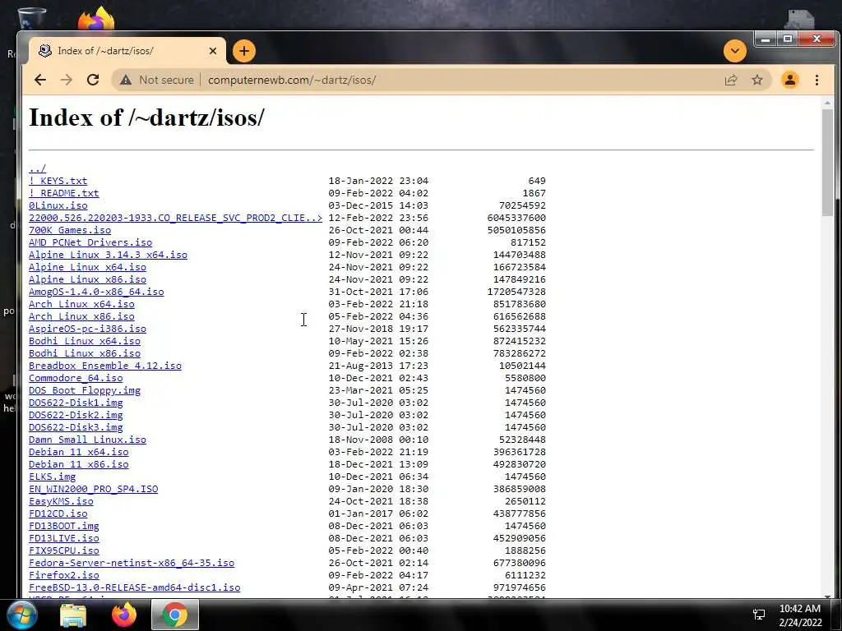Download DOS_Boot_Floppy.img
This screenshot has height=631, width=842.
coord(85,390)
